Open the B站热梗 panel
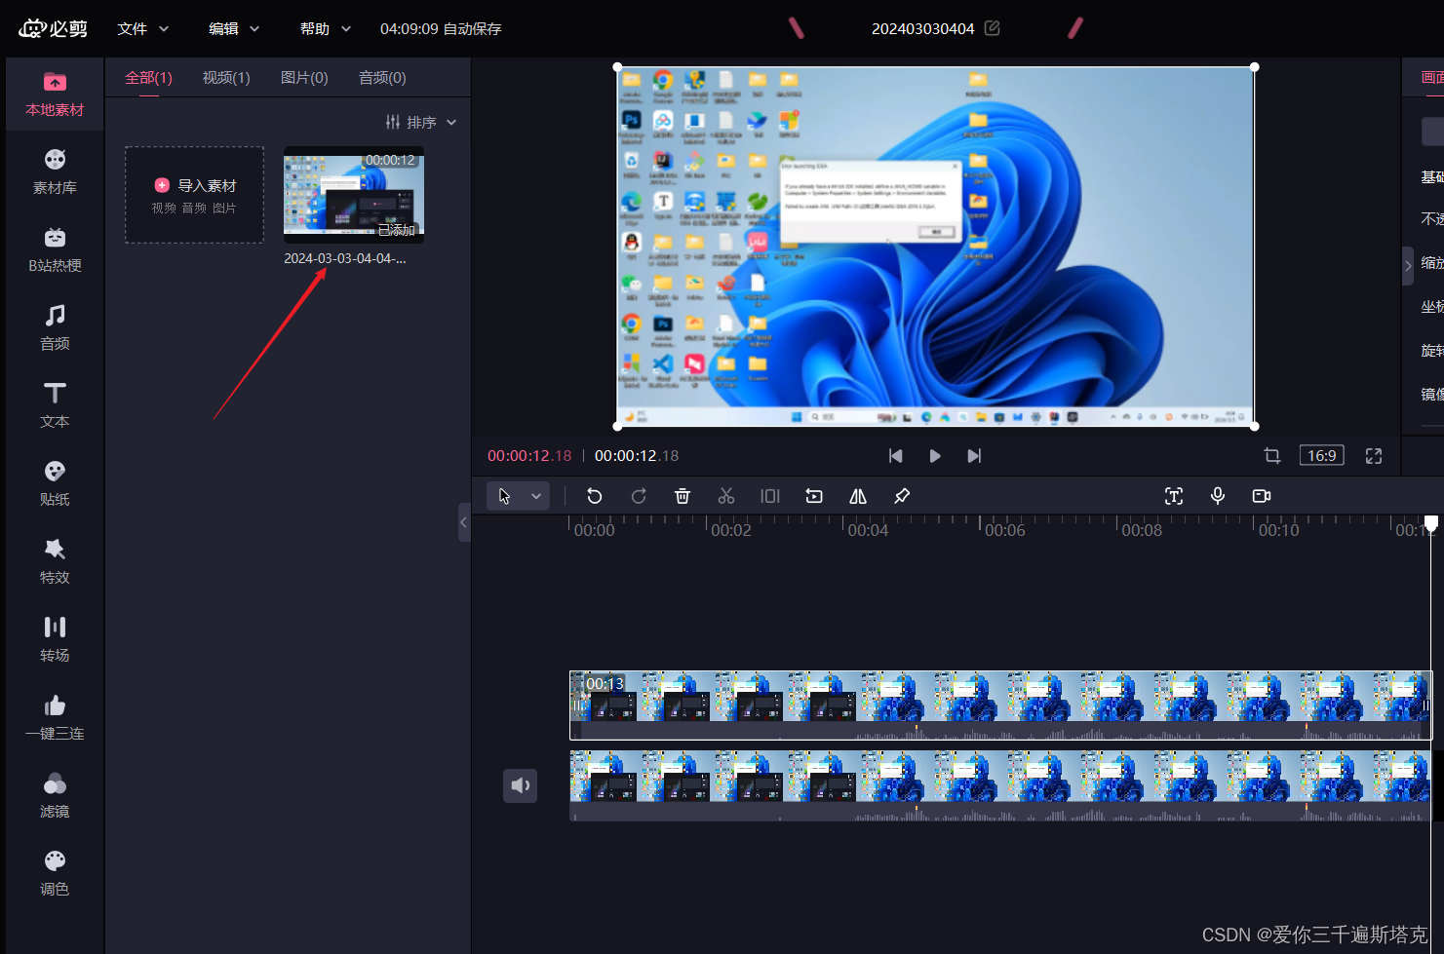The image size is (1444, 954). point(55,249)
